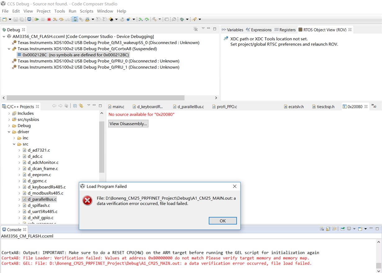The image size is (382, 273).
Task: Click the Save icon in toolbar
Action: (16, 19)
